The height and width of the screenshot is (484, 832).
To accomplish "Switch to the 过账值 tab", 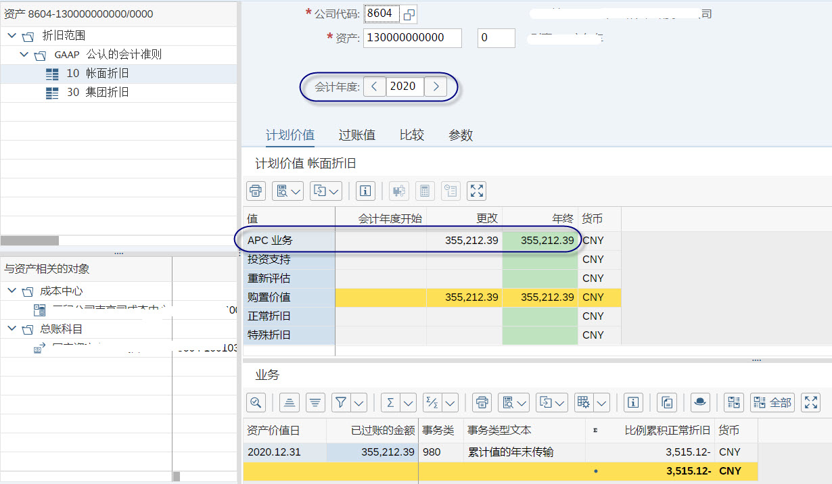I will tap(357, 135).
